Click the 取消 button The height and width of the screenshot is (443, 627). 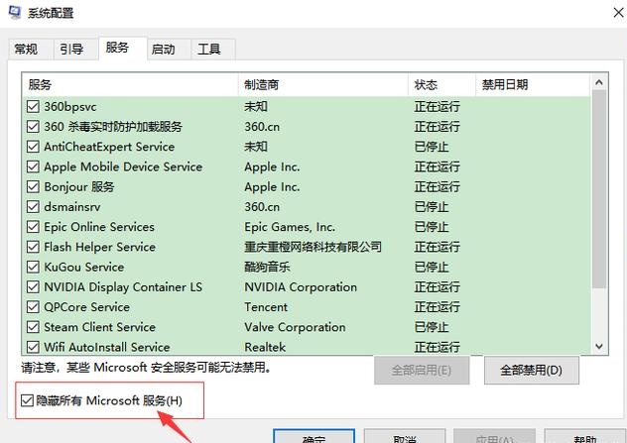pyautogui.click(x=405, y=437)
